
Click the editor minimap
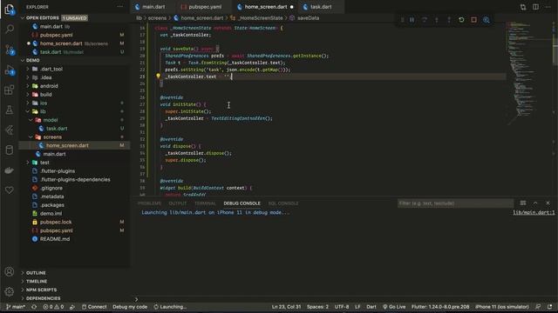(528, 73)
